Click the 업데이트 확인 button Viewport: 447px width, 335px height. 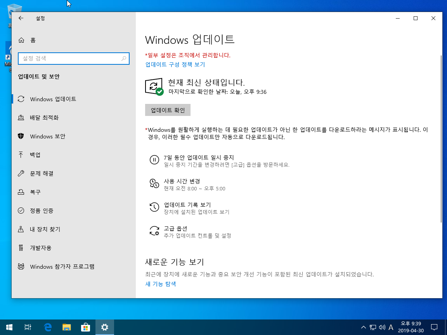click(x=168, y=110)
